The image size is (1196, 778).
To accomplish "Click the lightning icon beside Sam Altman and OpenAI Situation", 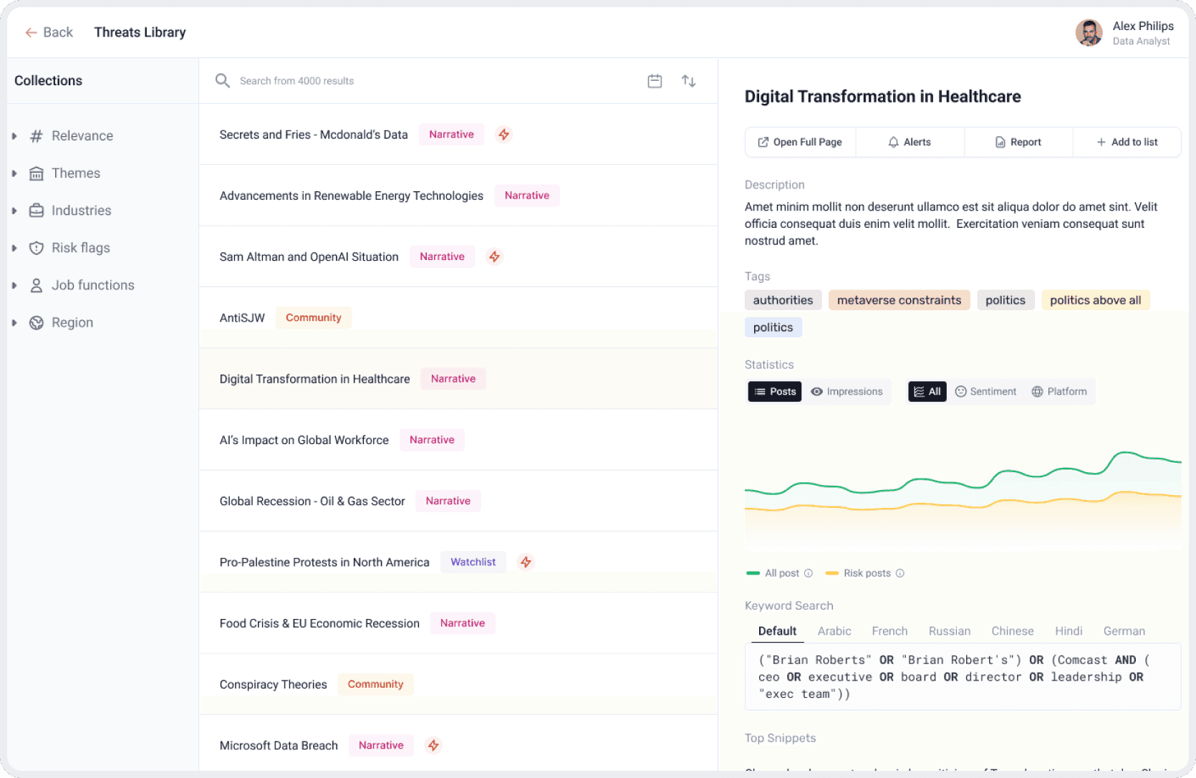I will [494, 256].
